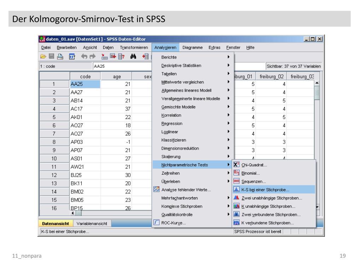Select the Dimensionsreduktion menu entry

point(193,149)
